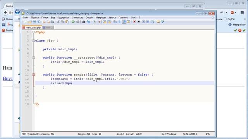This screenshot has width=248, height=139.
Task: Open the PayPal bookmark in browser
Action: [x=229, y=19]
